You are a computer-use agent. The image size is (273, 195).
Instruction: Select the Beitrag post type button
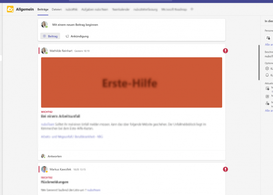pyautogui.click(x=50, y=36)
